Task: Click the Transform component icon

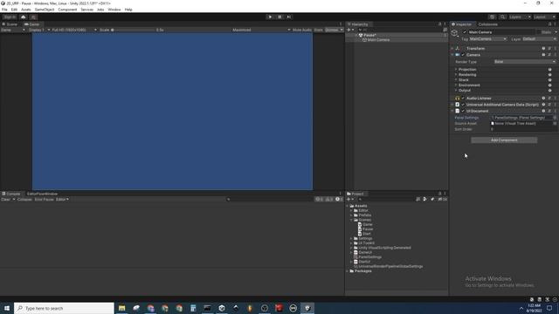Action: [458, 48]
